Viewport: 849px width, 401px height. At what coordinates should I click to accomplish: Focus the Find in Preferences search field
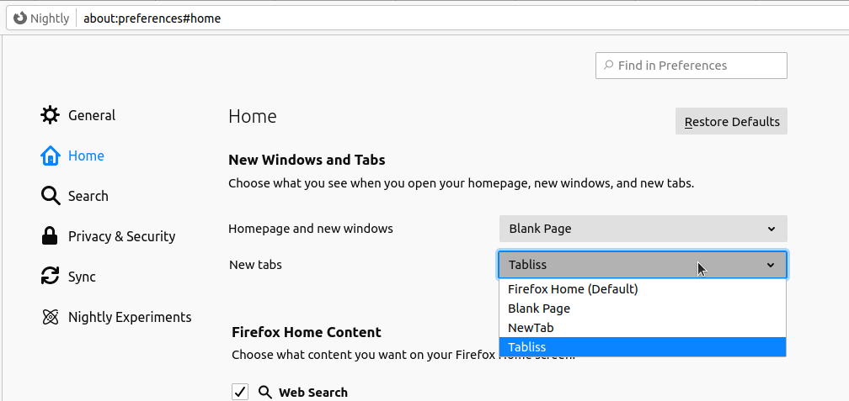691,66
